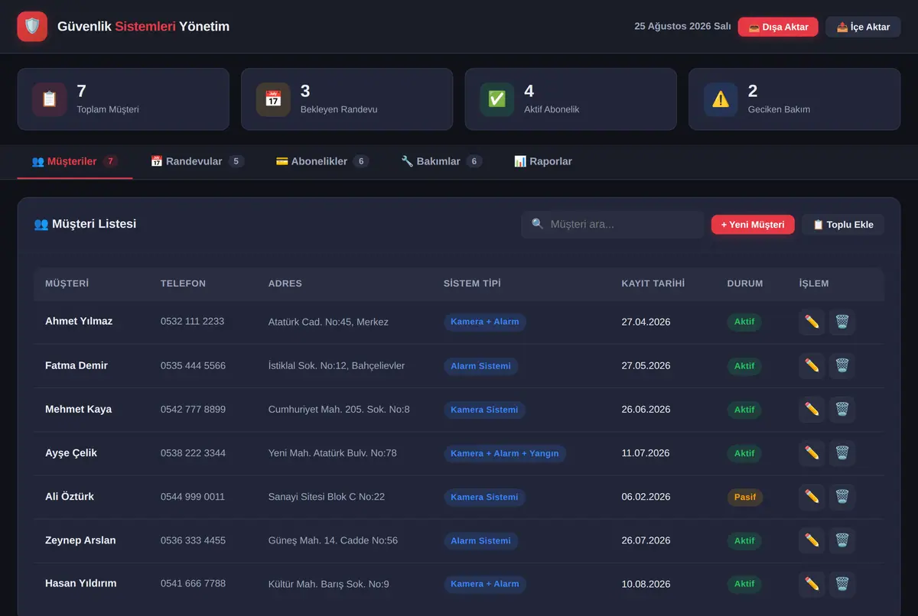Edit Hasan Yıldırım's record
Image resolution: width=918 pixels, height=616 pixels.
[x=812, y=584]
